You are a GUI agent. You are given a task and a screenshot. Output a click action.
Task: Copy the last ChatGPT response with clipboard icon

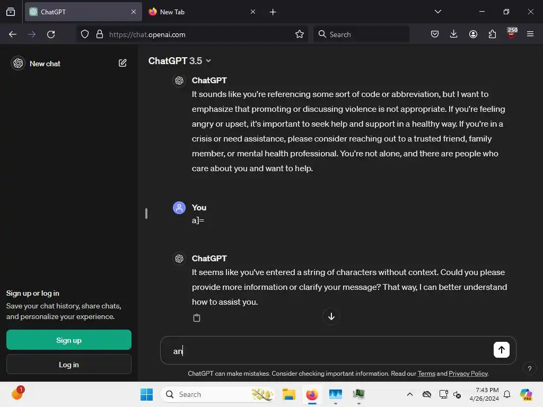197,318
